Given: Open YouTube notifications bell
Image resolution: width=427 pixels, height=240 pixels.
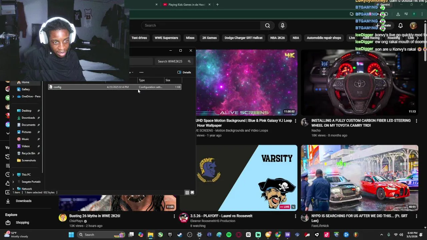Looking at the screenshot, I should click(400, 25).
